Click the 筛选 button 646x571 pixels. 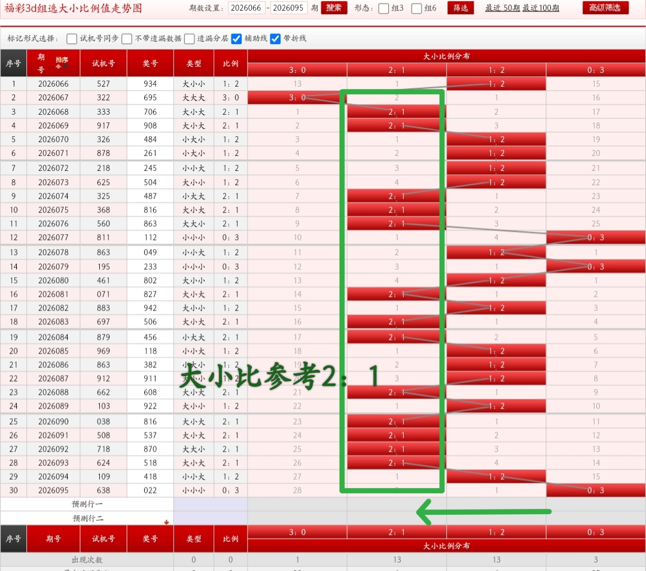[x=460, y=8]
